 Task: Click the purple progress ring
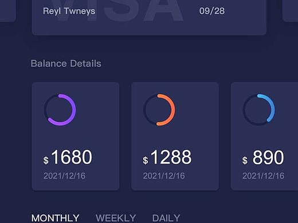coord(60,110)
